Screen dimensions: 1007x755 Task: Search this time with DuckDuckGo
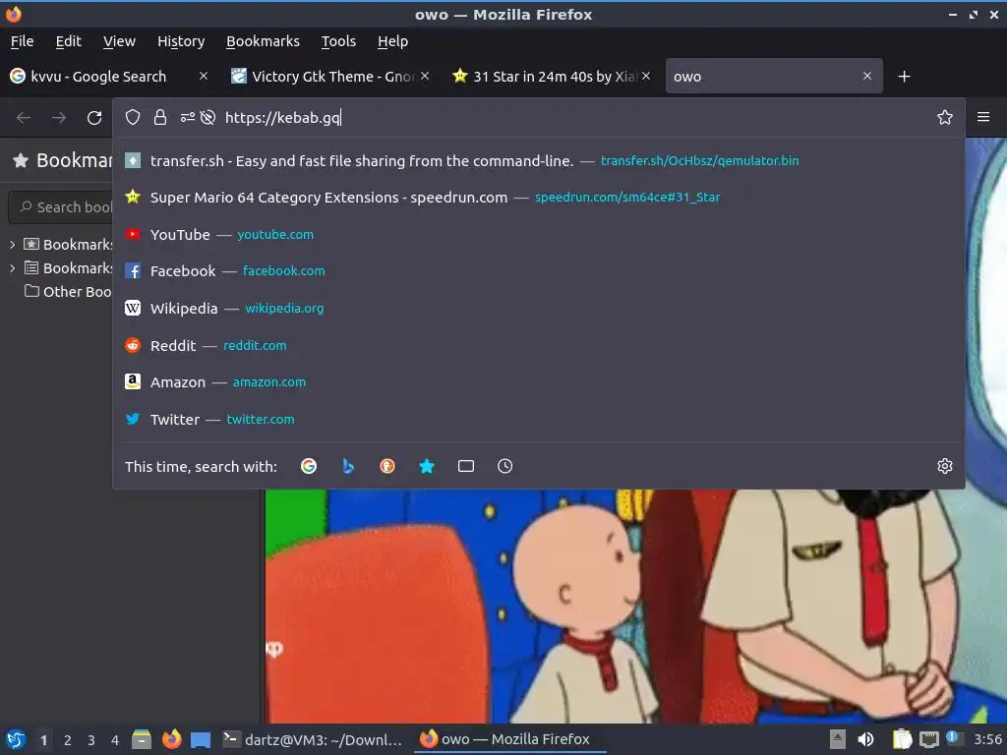(x=387, y=466)
